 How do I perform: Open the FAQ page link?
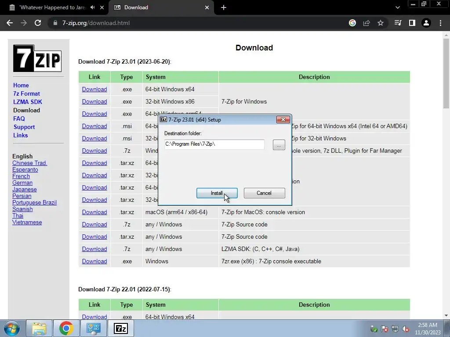(19, 118)
